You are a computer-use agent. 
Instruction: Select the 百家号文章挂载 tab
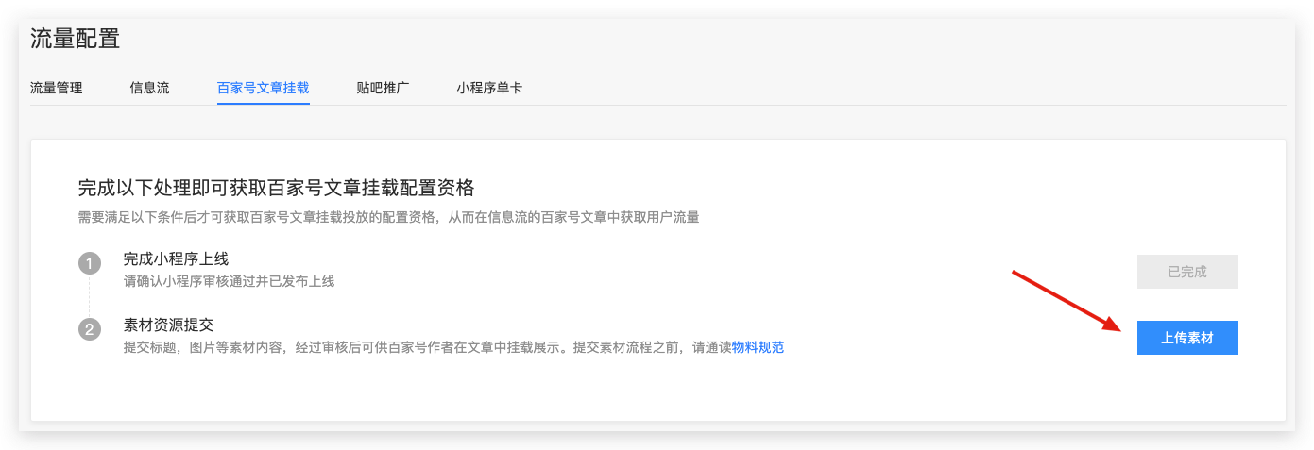tap(263, 88)
